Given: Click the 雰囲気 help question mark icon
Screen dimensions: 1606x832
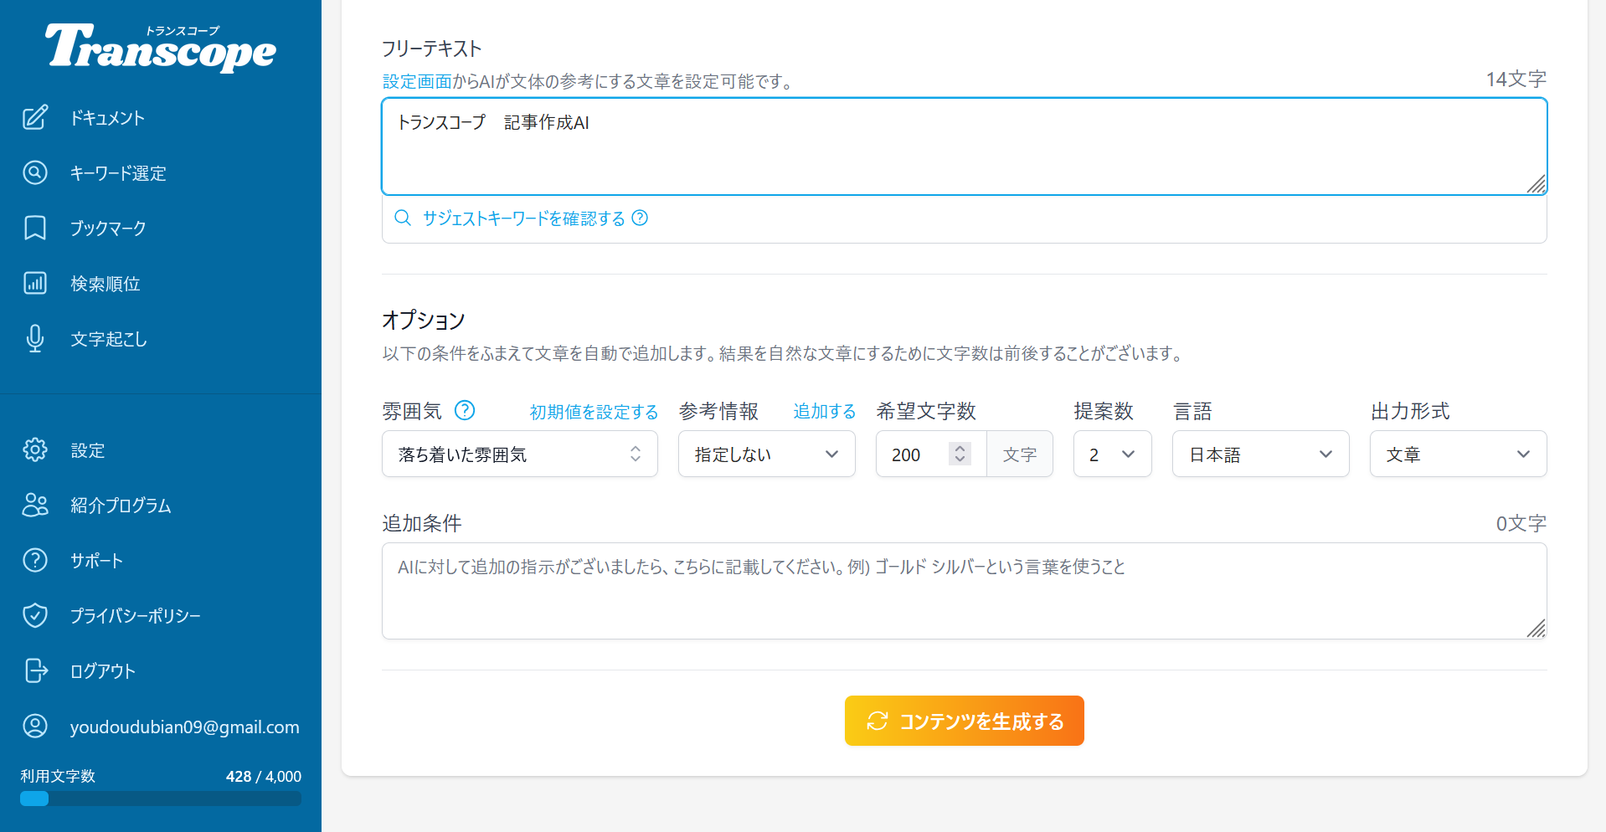Looking at the screenshot, I should (465, 410).
